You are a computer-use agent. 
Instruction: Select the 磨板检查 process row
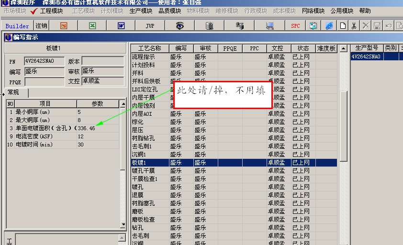pos(234,220)
